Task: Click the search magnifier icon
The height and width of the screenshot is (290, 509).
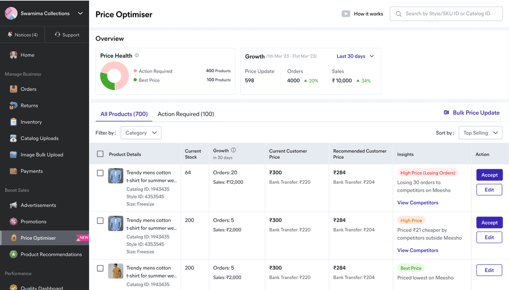Action: coord(398,13)
